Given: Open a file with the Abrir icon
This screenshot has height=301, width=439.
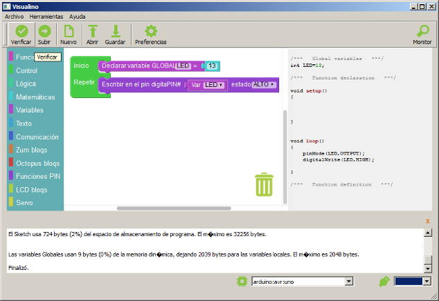Looking at the screenshot, I should (93, 31).
